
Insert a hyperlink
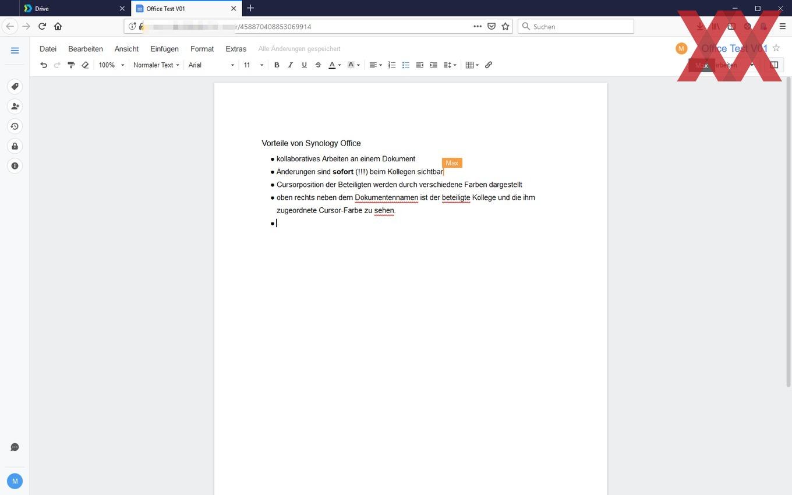(489, 65)
